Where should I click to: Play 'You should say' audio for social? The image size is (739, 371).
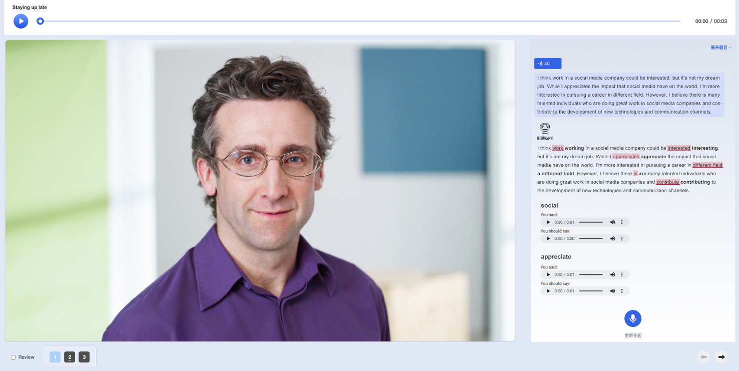pos(548,239)
